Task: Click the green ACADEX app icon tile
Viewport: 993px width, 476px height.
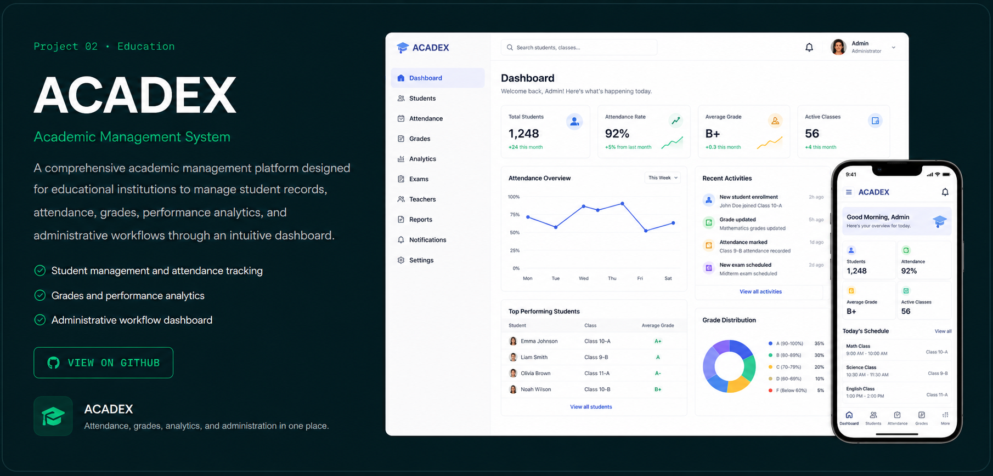Action: pos(53,416)
